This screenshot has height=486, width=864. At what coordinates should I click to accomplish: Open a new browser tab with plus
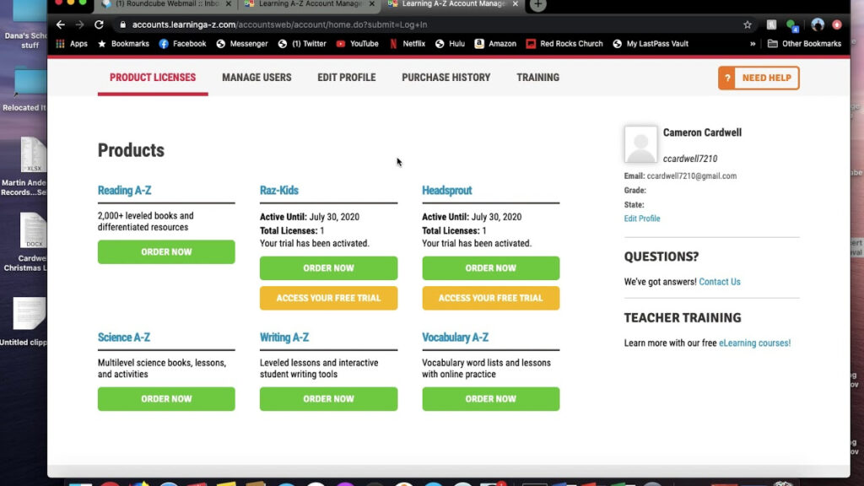(537, 5)
